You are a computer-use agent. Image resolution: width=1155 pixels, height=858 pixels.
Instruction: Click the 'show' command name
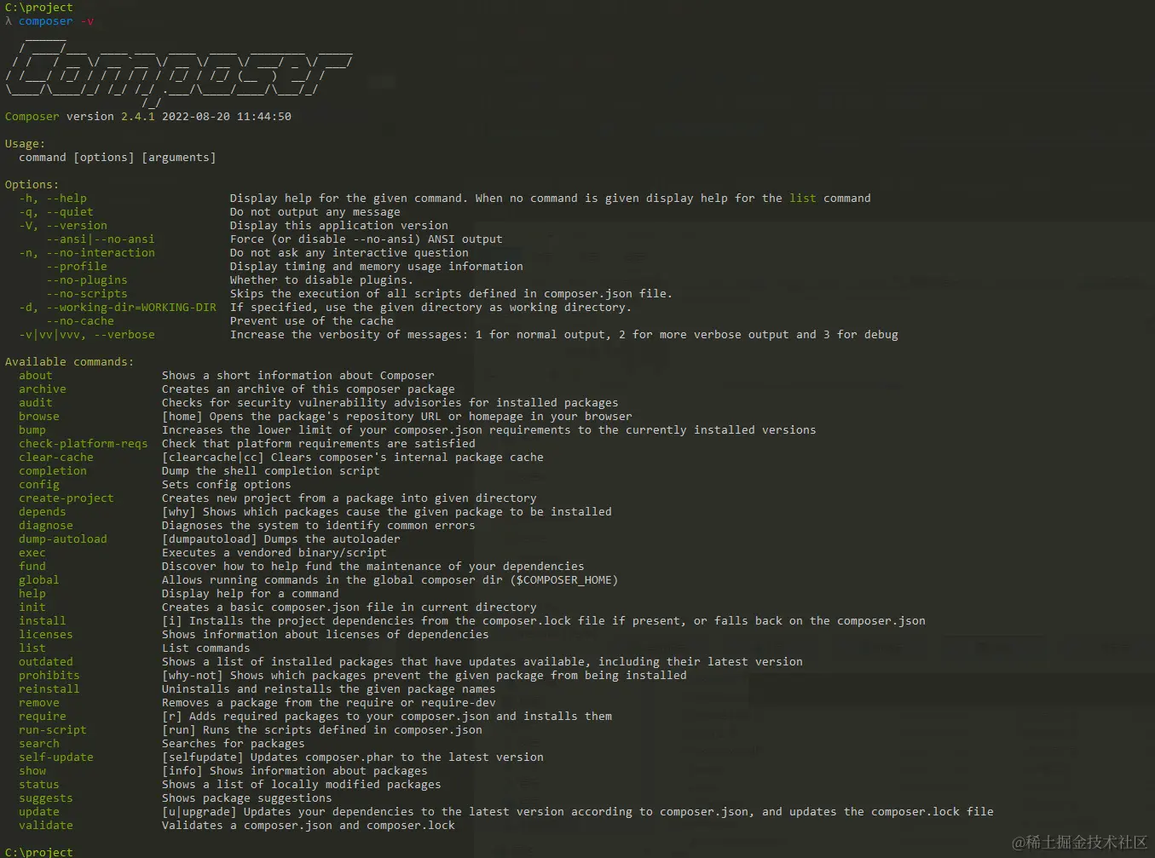coord(32,771)
